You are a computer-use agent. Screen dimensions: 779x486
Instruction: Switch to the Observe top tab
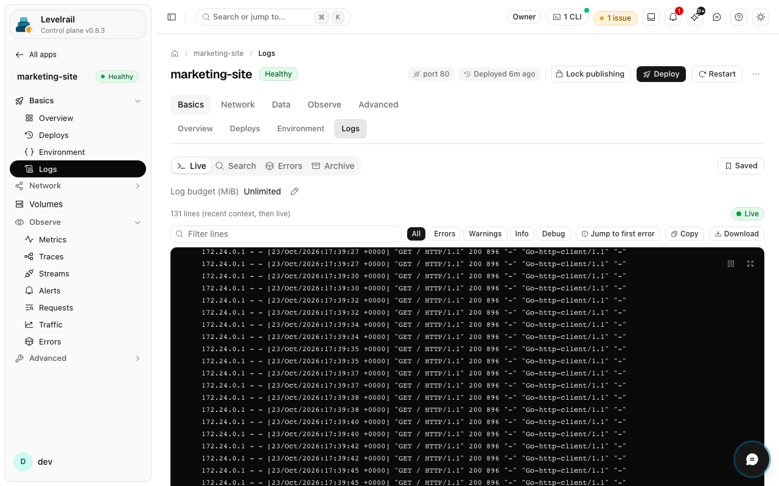[324, 104]
